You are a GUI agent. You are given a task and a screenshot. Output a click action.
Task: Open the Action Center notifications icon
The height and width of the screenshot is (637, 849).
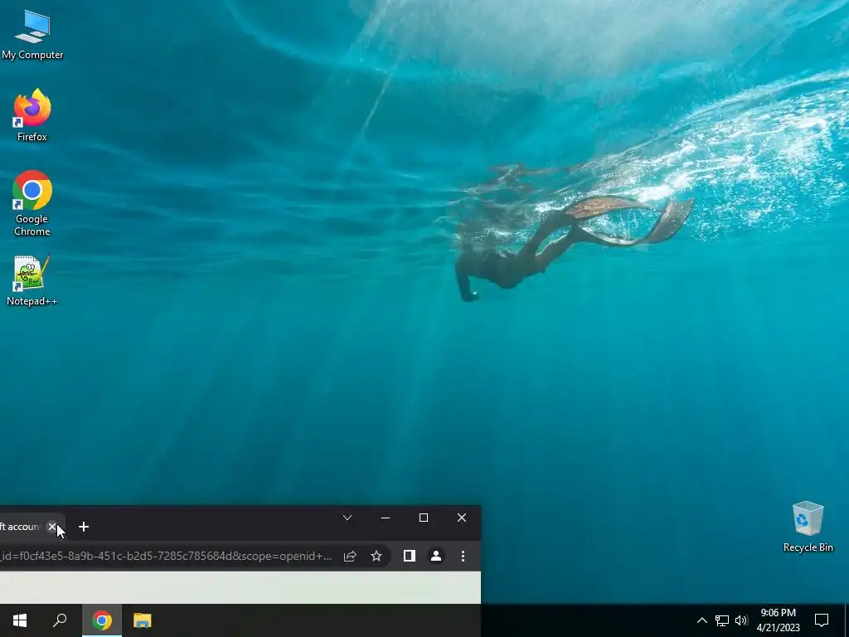822,620
